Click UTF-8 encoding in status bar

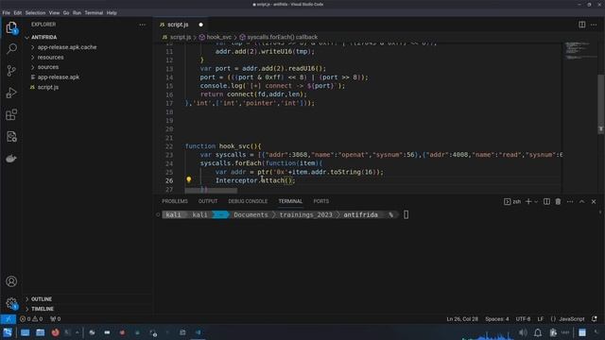[523, 319]
